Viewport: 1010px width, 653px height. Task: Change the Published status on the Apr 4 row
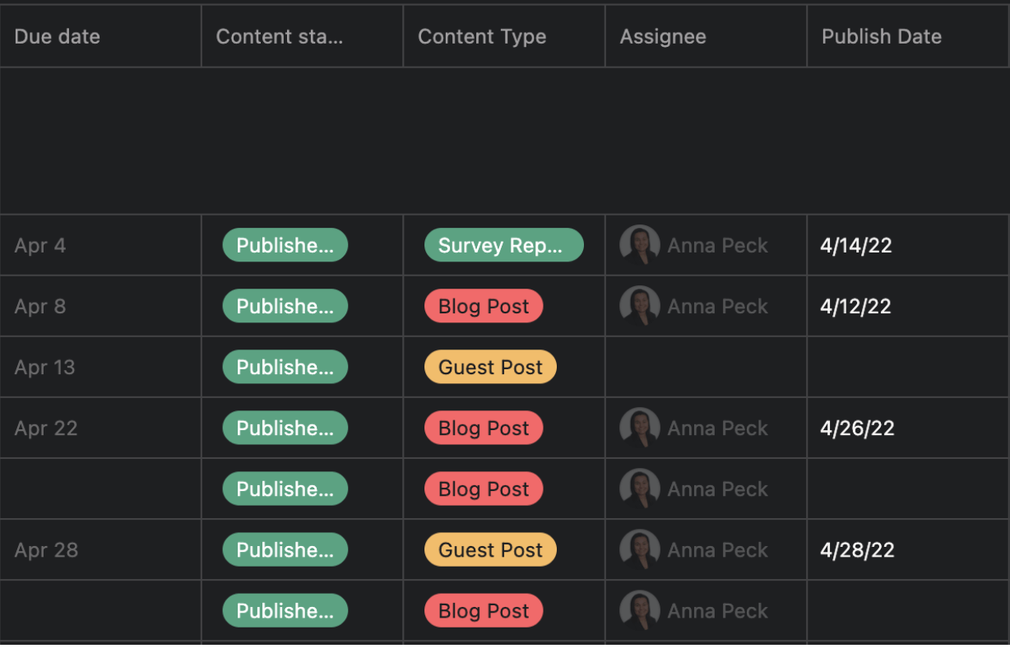click(x=285, y=245)
